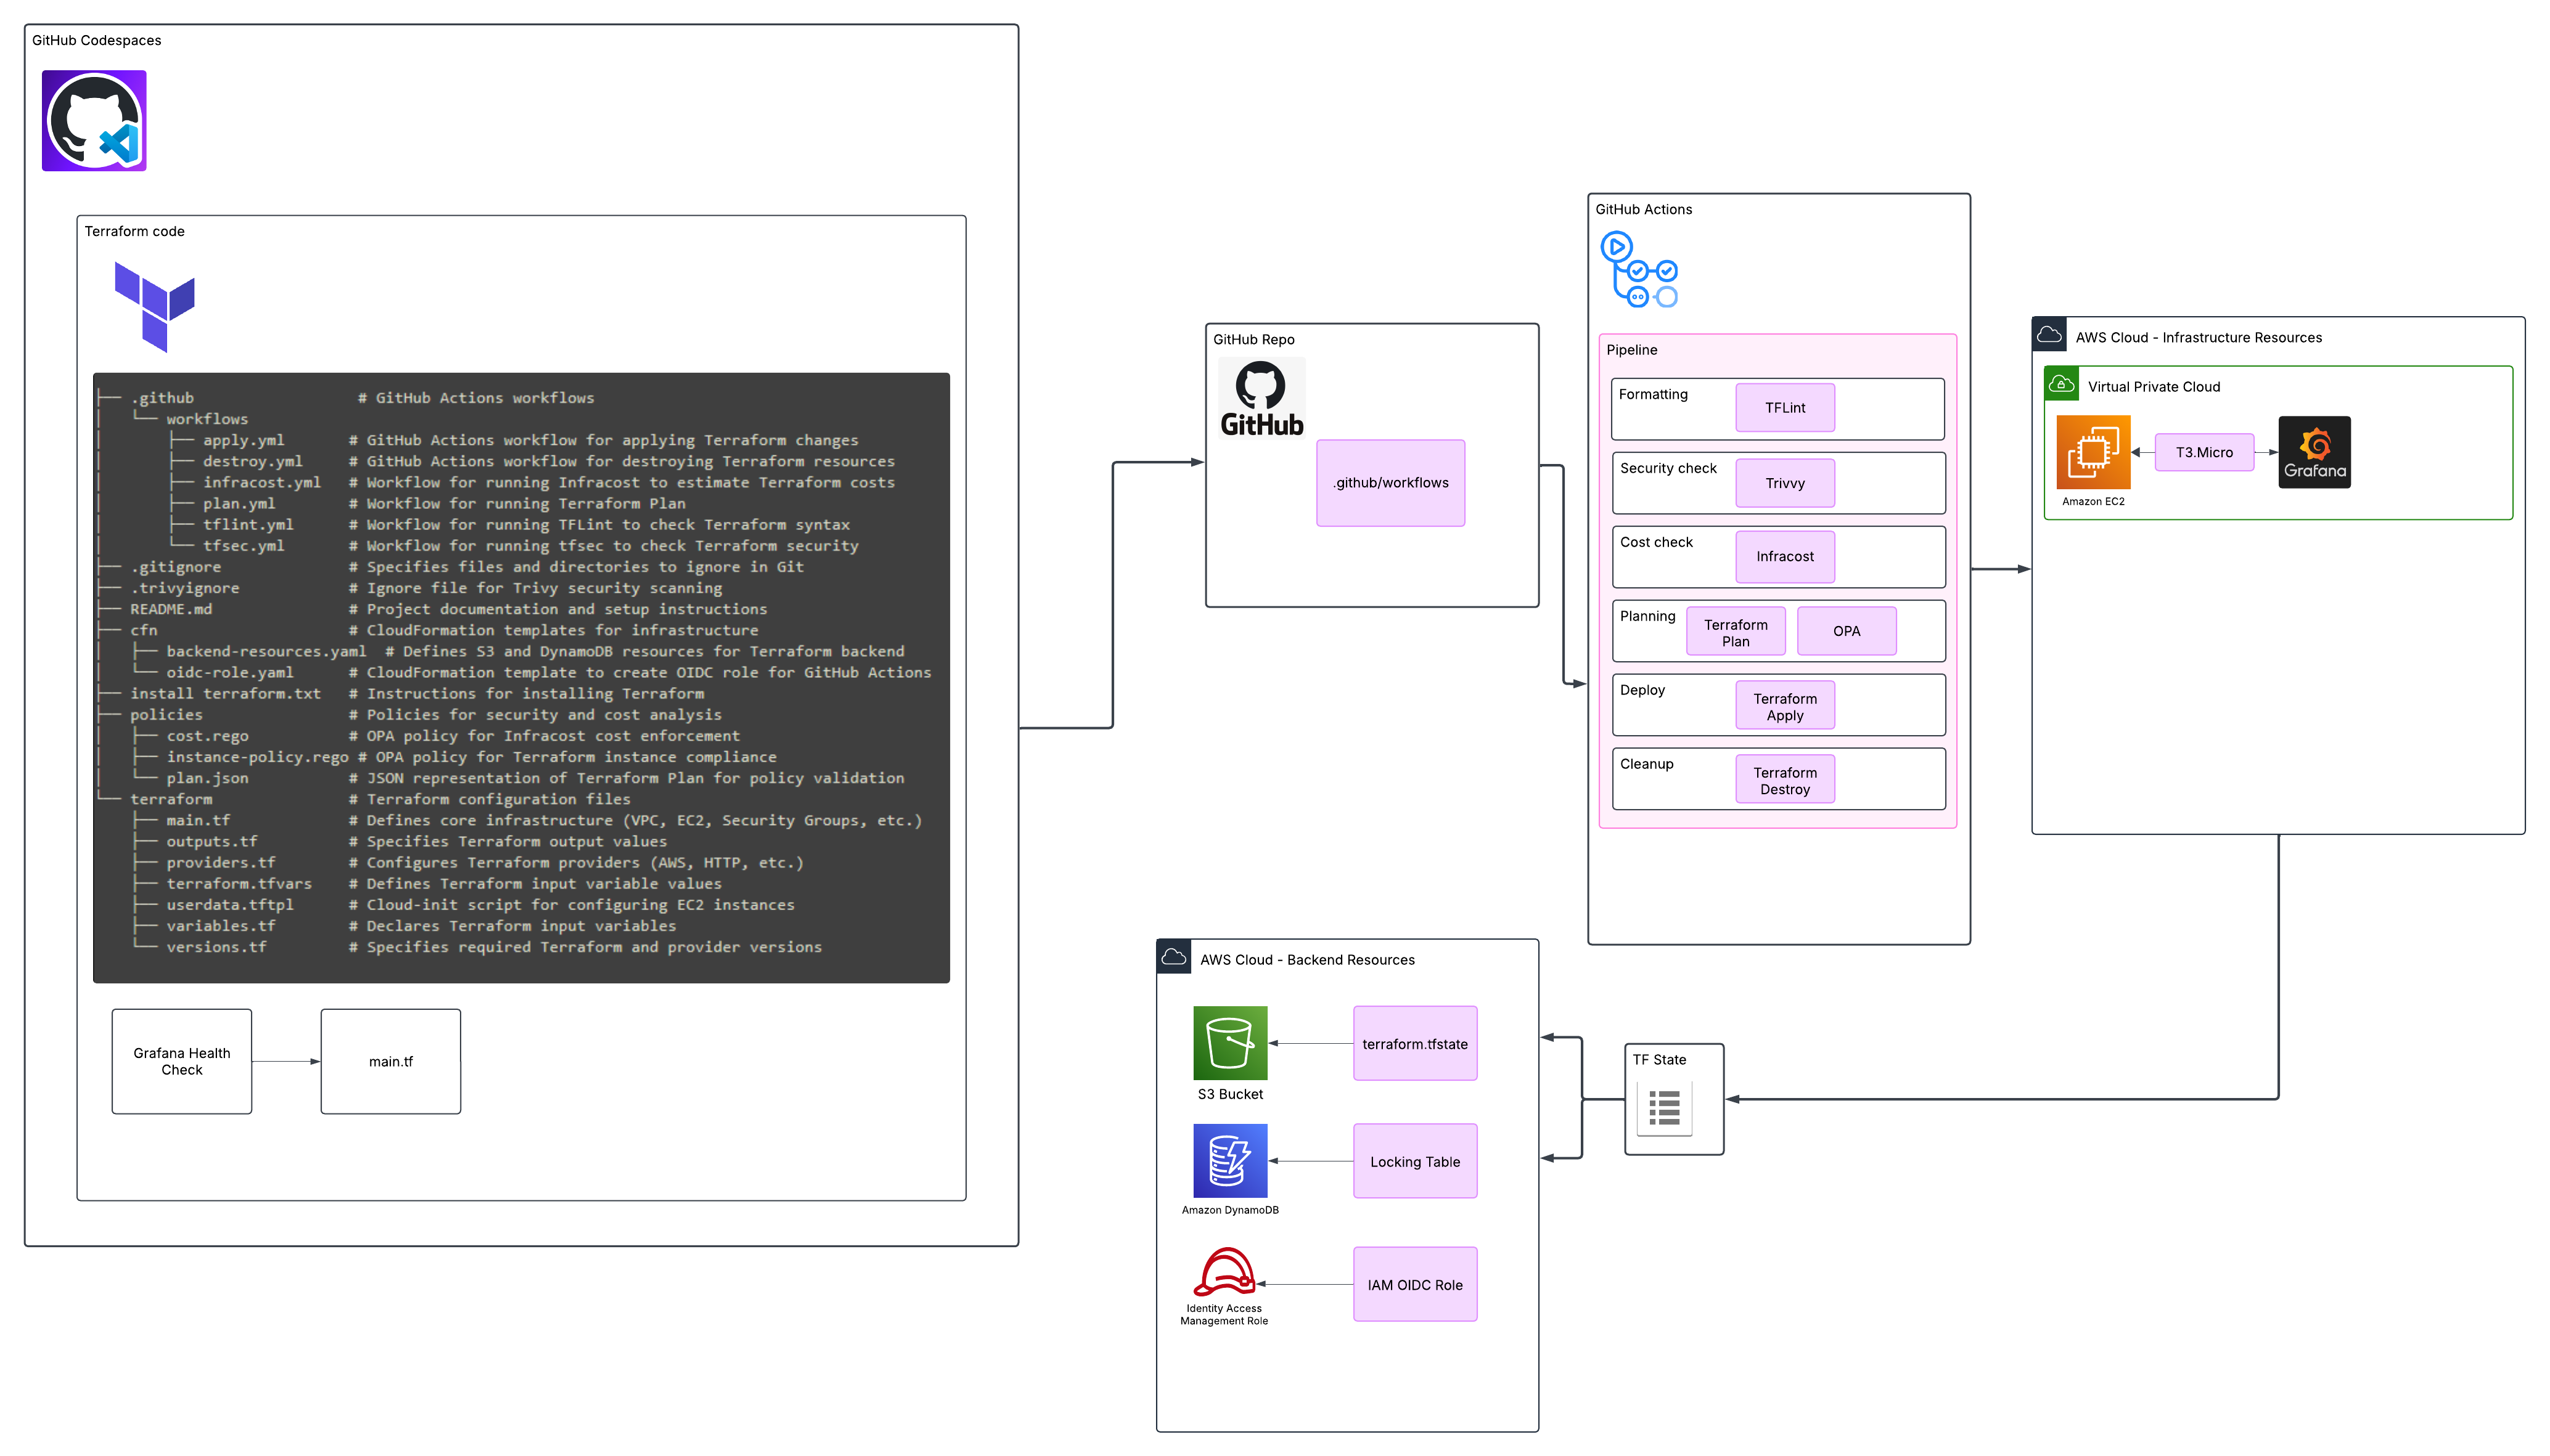Click plan.json in the file tree

click(x=207, y=778)
